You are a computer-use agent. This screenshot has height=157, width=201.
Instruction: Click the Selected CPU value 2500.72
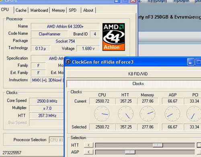pos(102,127)
